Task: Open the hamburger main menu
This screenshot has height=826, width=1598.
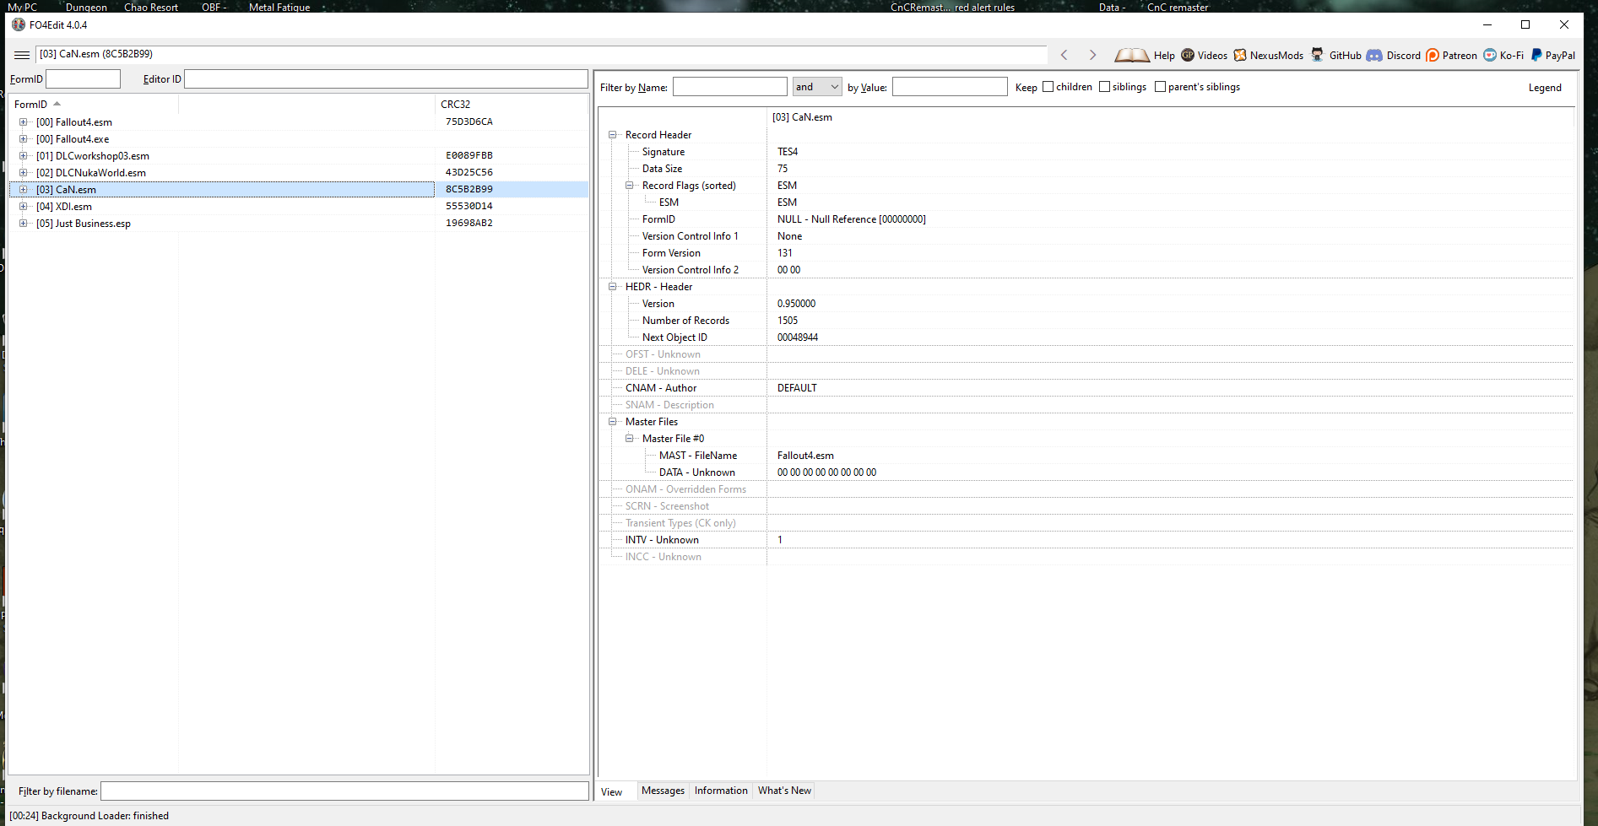Action: pos(22,55)
